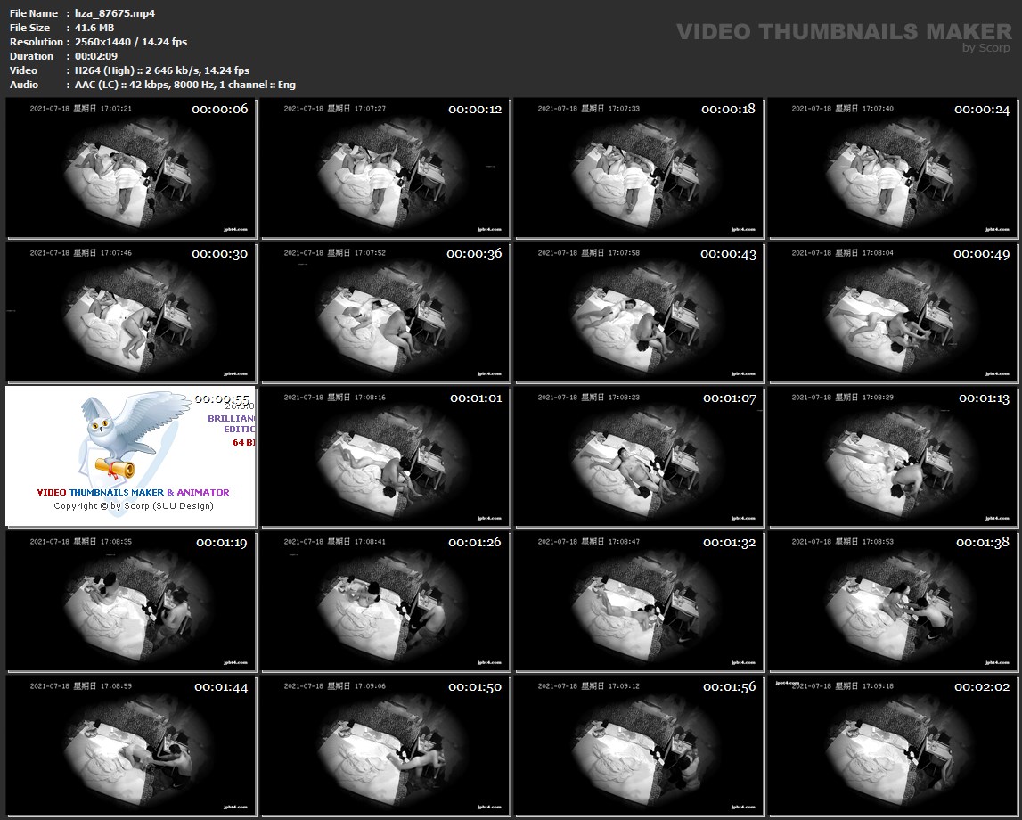
Task: Open the frame stamped 00:01:56
Action: click(639, 746)
